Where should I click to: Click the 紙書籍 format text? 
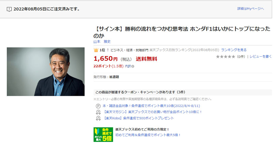(x=114, y=77)
